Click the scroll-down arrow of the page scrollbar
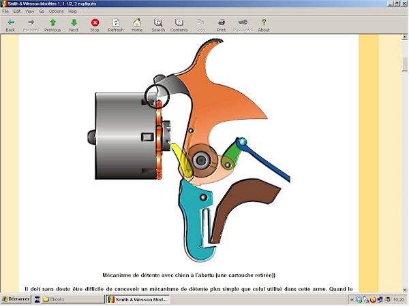Viewport: 409px width, 306px height. pyautogui.click(x=404, y=290)
